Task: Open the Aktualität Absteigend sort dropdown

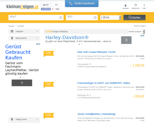Action: (x=136, y=32)
